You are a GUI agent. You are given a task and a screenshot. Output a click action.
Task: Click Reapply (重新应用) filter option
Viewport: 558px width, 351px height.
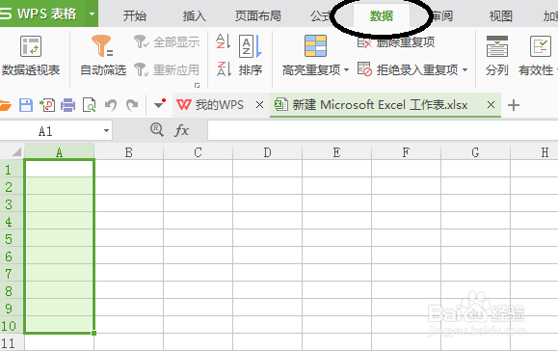tap(167, 69)
